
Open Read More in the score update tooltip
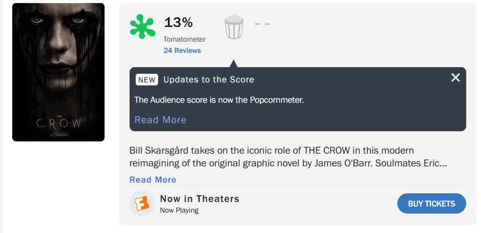[x=161, y=120]
